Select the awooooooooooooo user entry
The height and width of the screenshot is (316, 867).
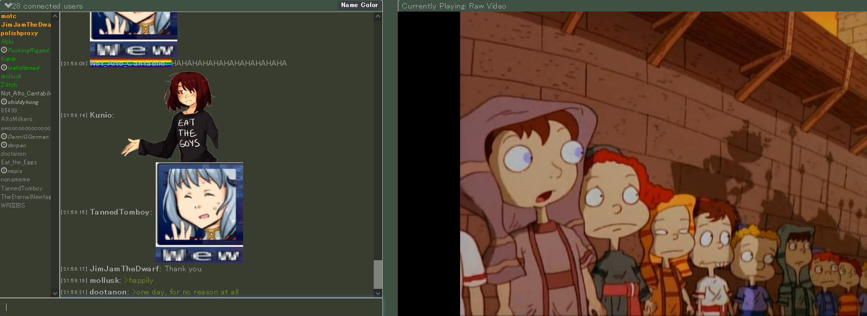coord(26,128)
